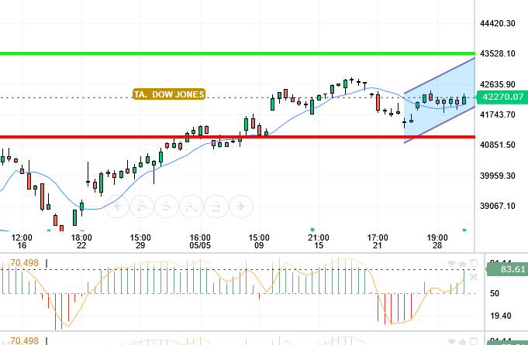Click the zoom in magnifier button

(142, 207)
